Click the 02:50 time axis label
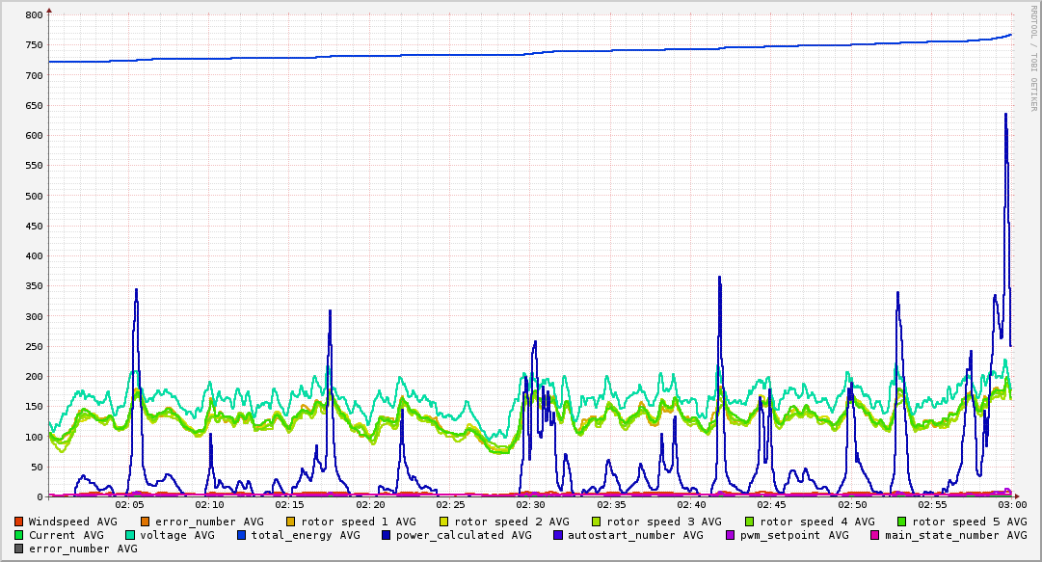 (x=852, y=505)
